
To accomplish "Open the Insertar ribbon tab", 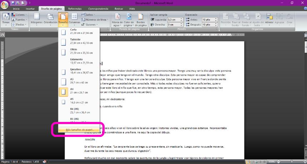I will tap(30, 8).
